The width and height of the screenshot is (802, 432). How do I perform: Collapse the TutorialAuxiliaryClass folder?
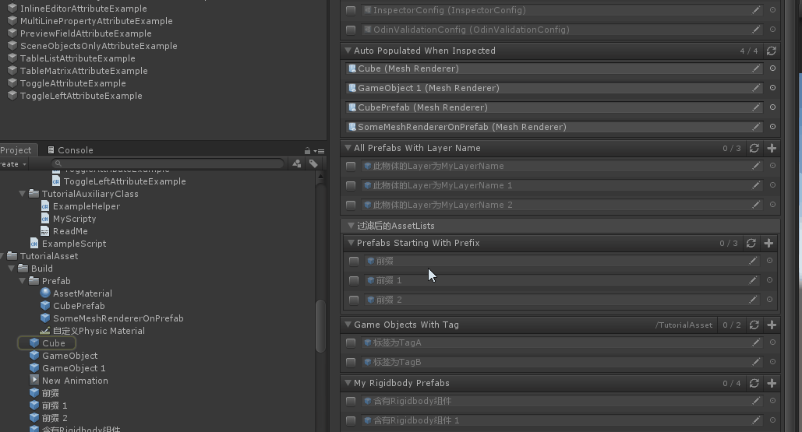pyautogui.click(x=23, y=194)
